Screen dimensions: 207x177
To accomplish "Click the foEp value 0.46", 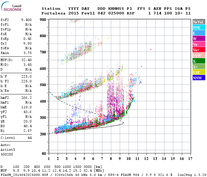I will [x=28, y=39].
